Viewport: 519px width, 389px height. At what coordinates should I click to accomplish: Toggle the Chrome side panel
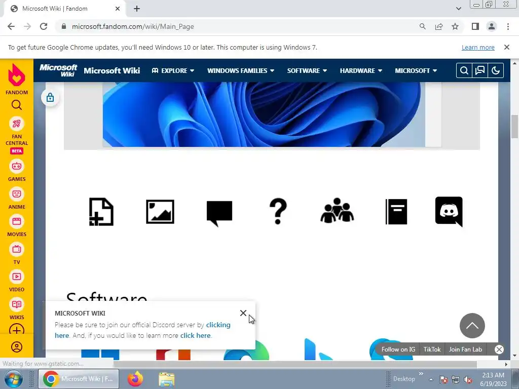coord(475,26)
